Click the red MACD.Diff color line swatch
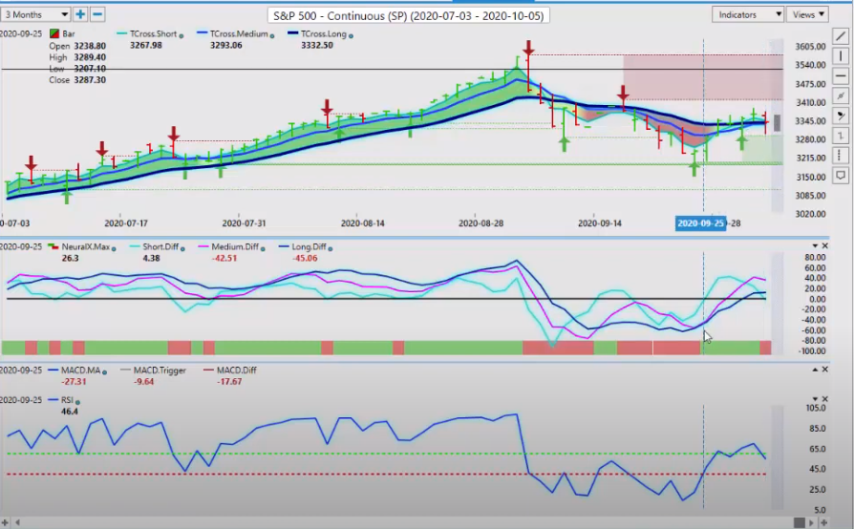This screenshot has width=854, height=529. (208, 370)
